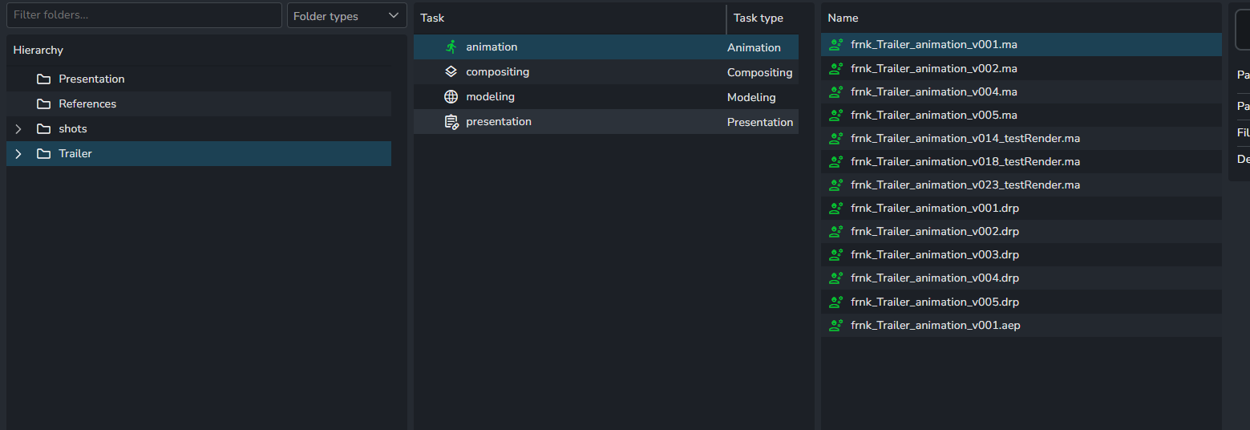Screen dimensions: 1250x430
Task: Click the folder icon beside References
Action: 43,103
